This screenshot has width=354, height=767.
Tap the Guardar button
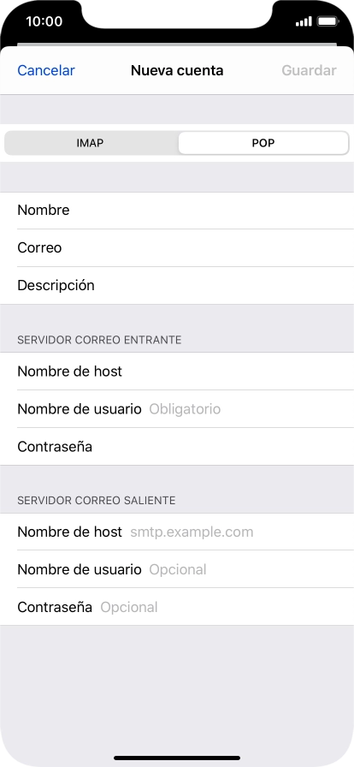(x=309, y=70)
